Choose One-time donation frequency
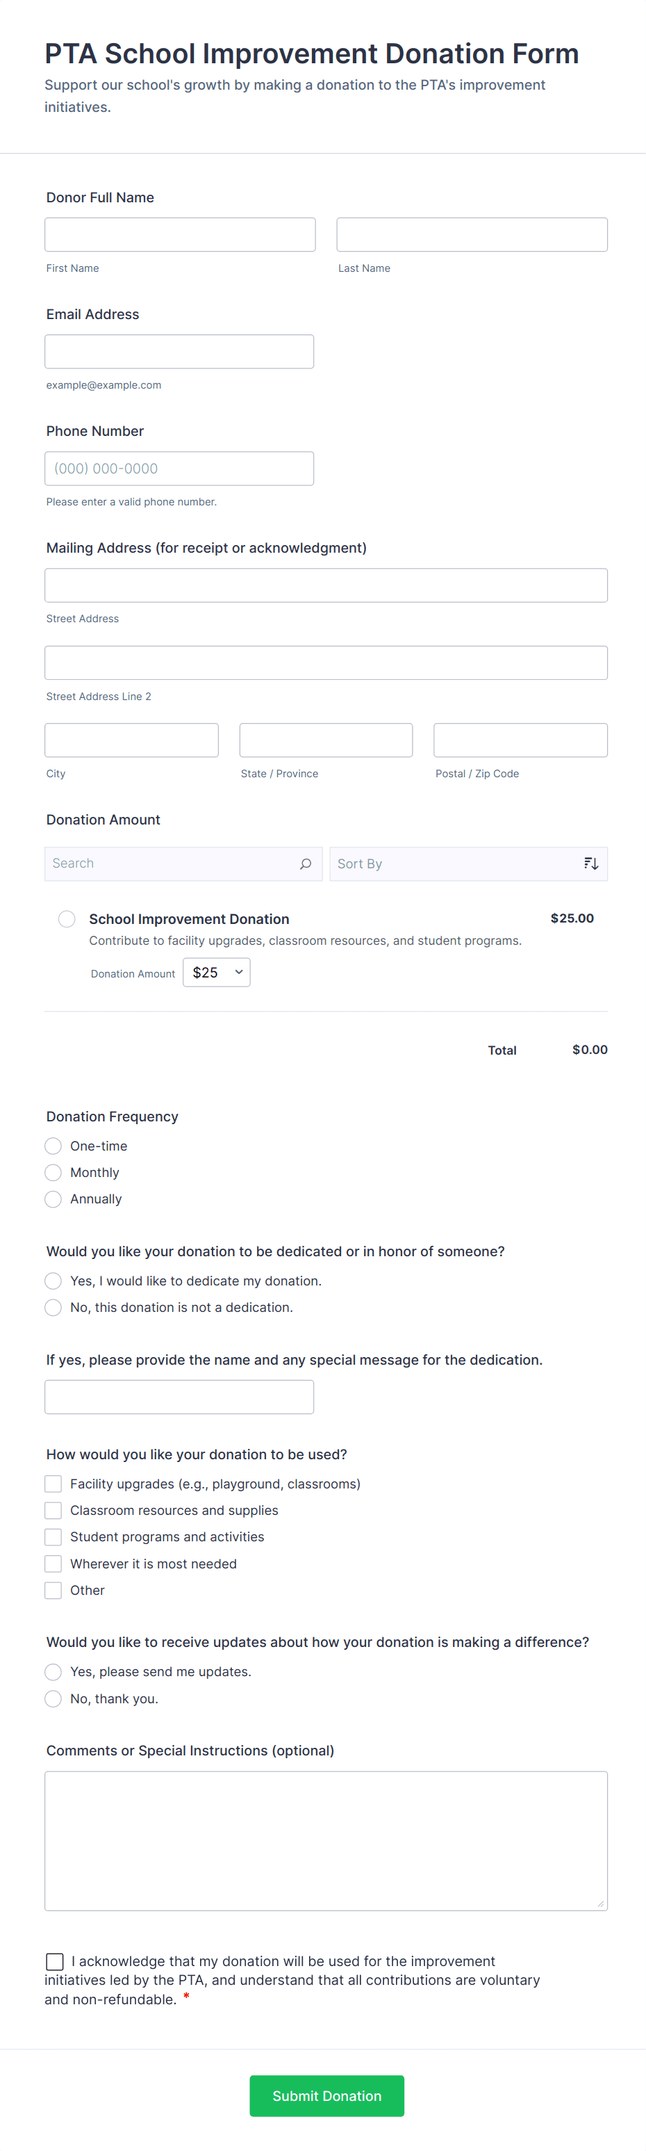Screen dimensions: 646x2151 53,1146
